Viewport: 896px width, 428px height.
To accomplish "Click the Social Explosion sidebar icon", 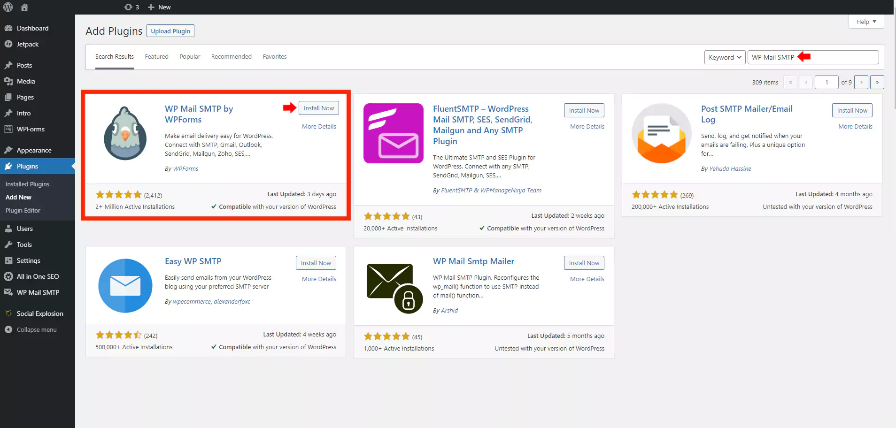I will click(x=8, y=313).
